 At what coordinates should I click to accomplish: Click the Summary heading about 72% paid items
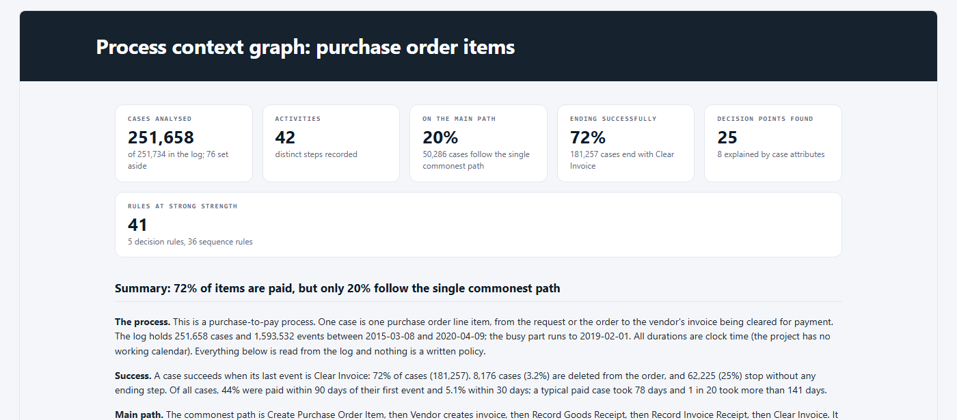[x=338, y=288]
